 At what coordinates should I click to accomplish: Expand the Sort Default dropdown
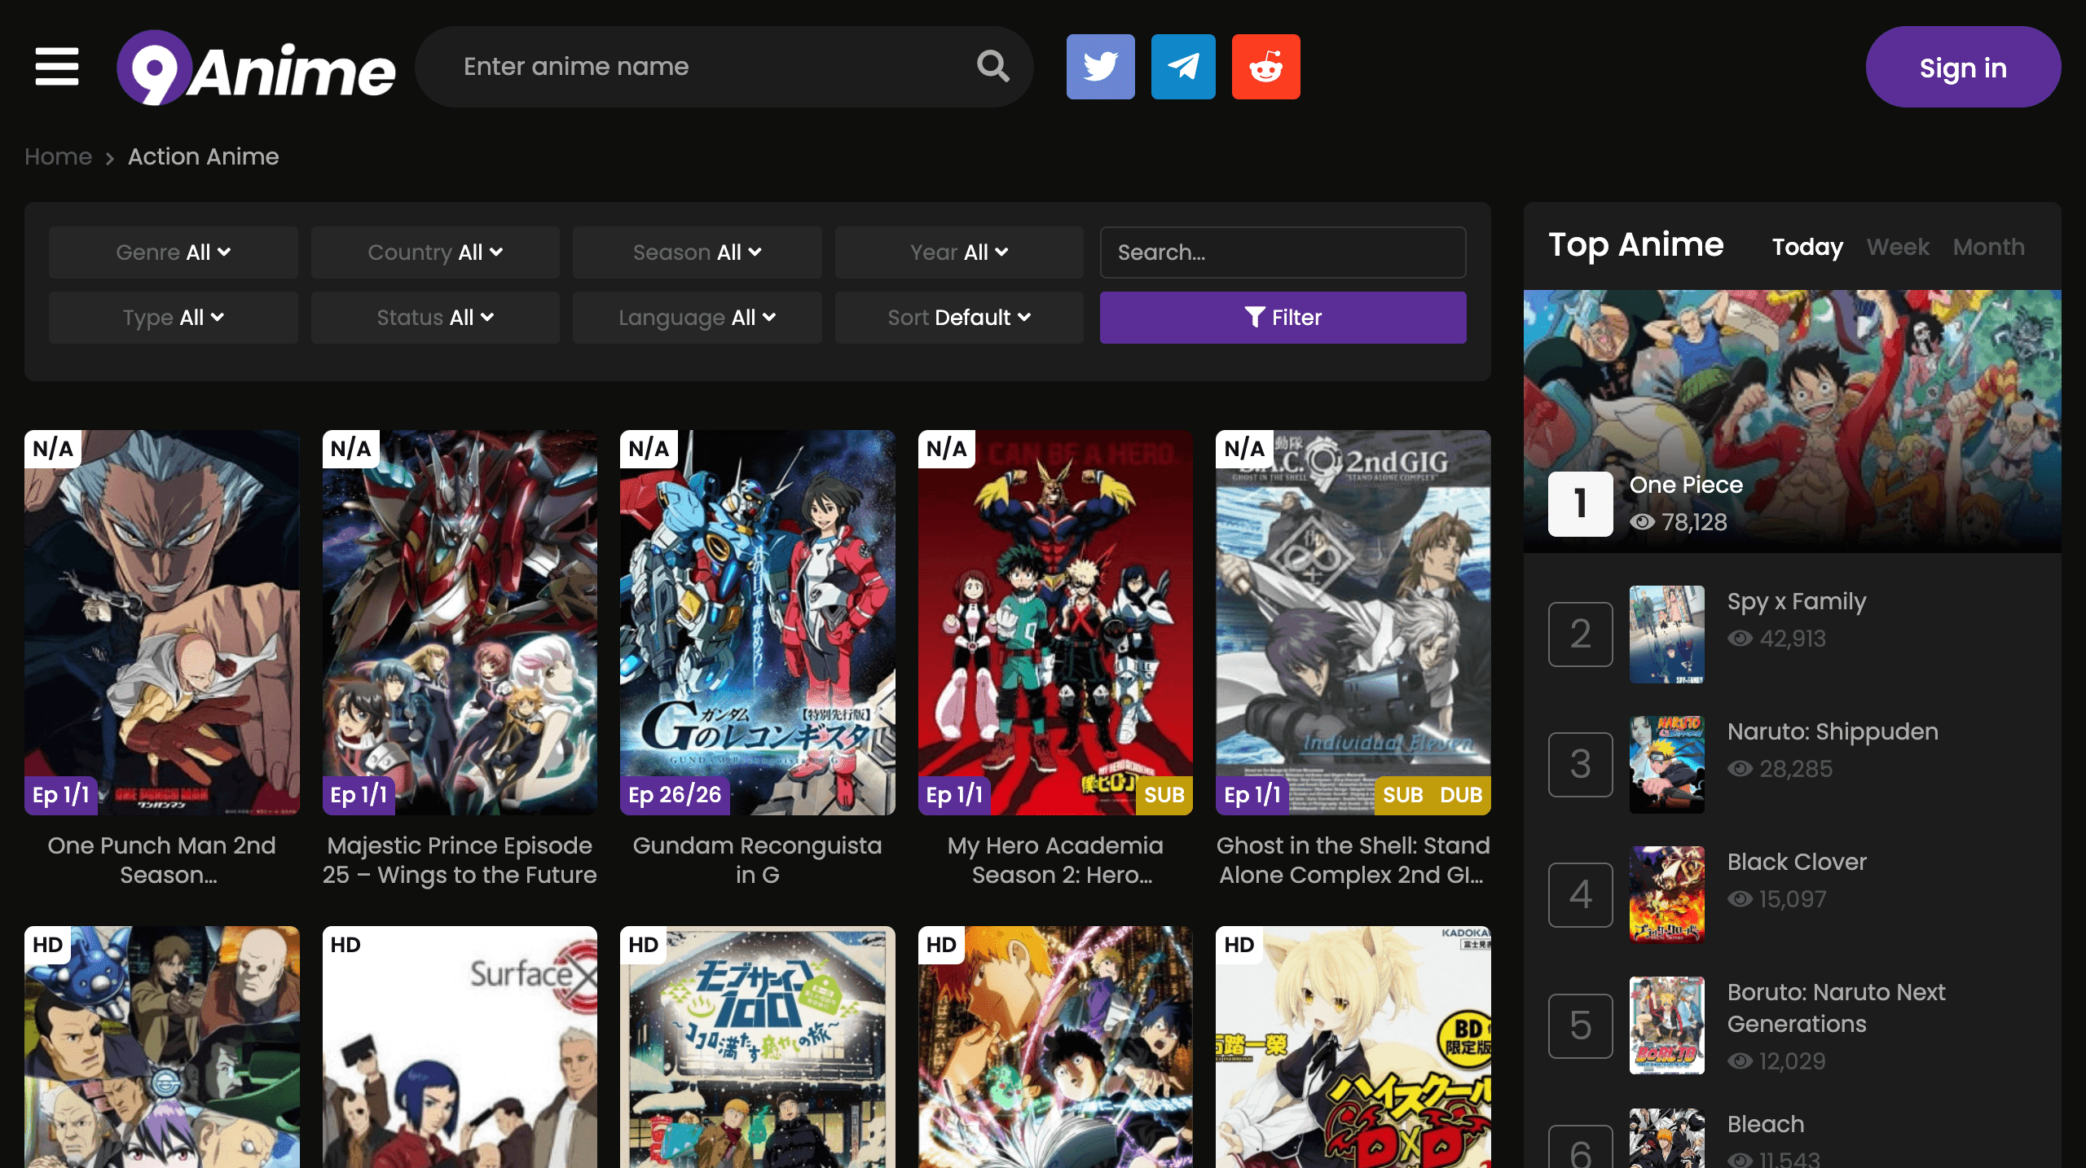(959, 318)
